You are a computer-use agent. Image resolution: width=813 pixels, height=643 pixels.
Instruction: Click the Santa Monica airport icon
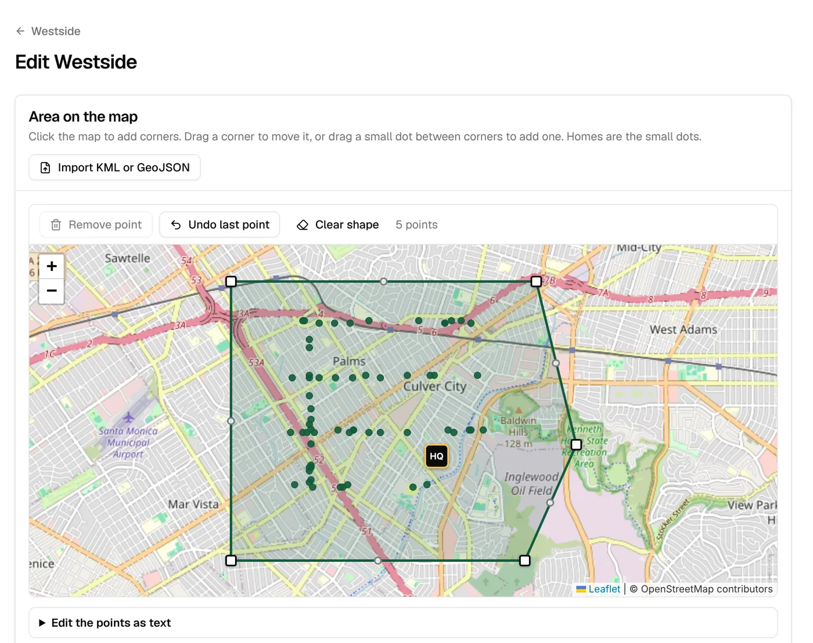click(x=128, y=417)
